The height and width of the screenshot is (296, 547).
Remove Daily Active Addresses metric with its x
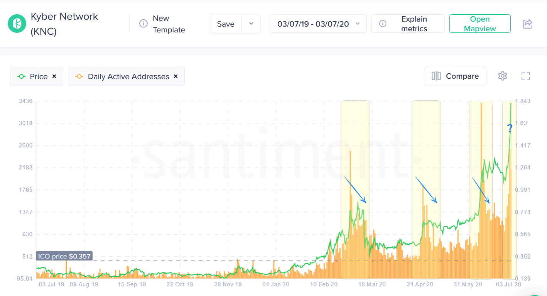click(x=176, y=76)
